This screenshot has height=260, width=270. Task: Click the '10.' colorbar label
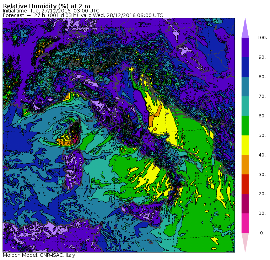pos(262,213)
